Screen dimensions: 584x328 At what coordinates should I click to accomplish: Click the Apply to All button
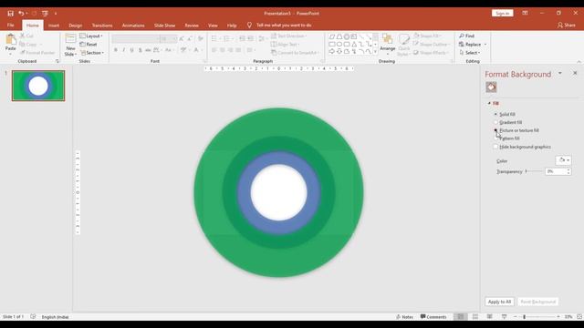coord(499,302)
